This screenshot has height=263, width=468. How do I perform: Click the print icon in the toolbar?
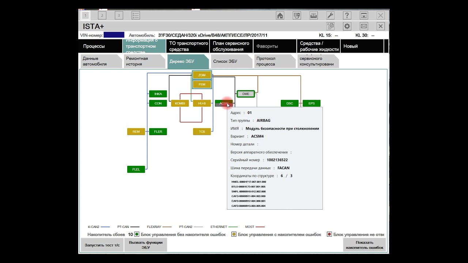(x=313, y=15)
